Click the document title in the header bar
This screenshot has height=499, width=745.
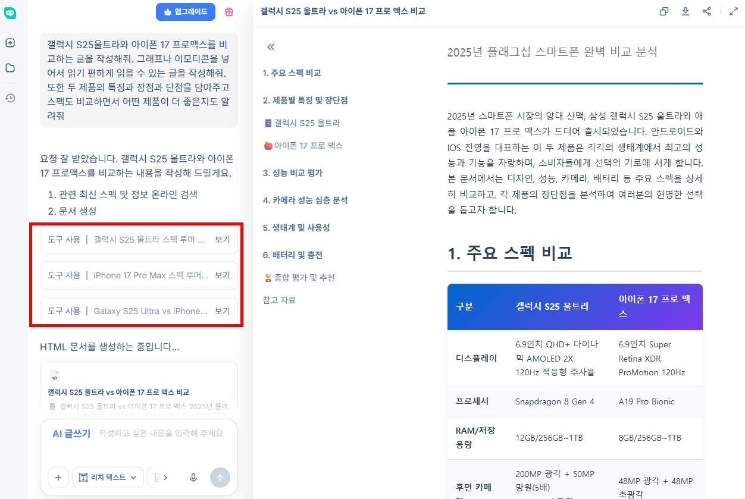pyautogui.click(x=343, y=11)
